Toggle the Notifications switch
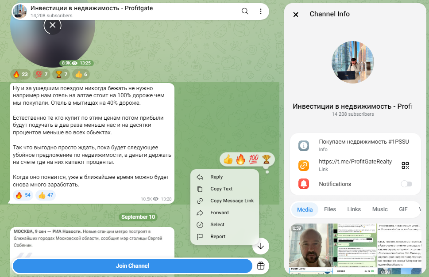Image resolution: width=429 pixels, height=277 pixels. click(x=406, y=184)
